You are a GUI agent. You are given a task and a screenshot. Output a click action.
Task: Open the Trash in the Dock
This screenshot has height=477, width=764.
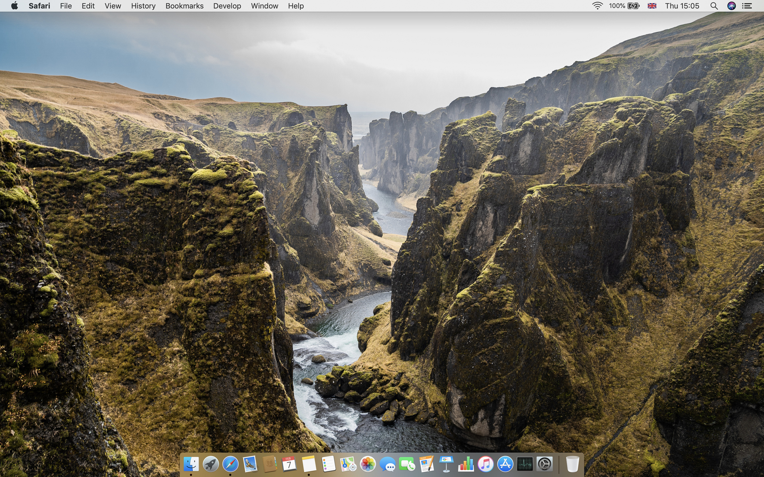tap(572, 464)
